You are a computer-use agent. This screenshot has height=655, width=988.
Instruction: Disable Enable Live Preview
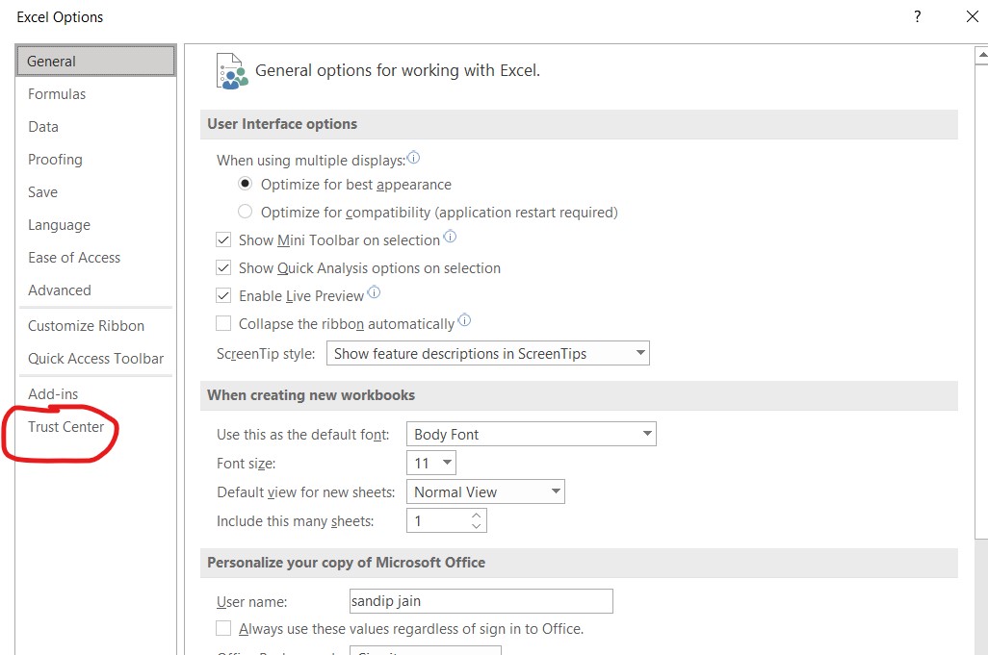(223, 295)
